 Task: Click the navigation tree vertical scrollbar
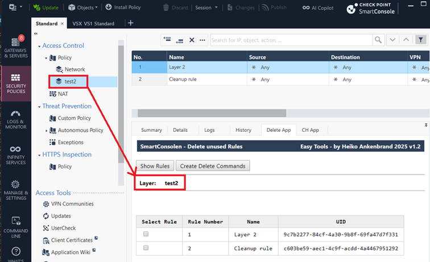pos(121,104)
